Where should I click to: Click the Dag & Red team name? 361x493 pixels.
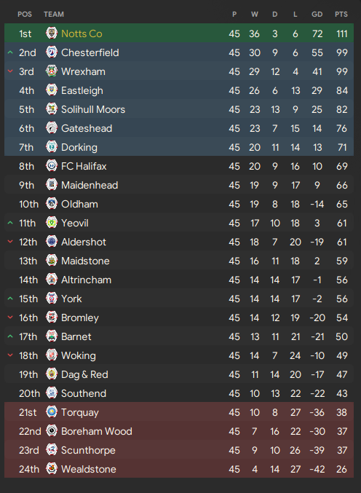(84, 374)
